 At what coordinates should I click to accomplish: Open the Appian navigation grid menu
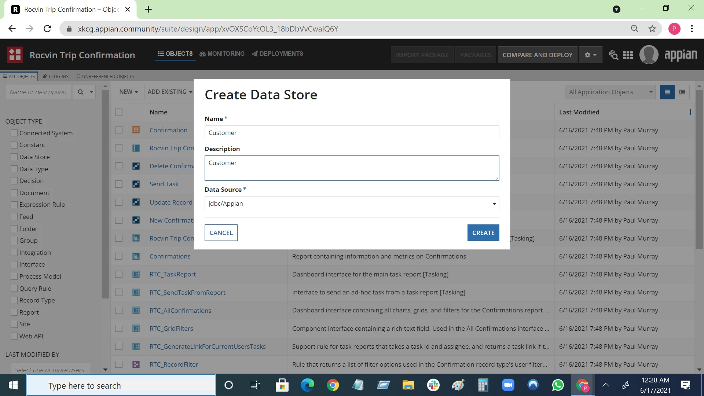[x=628, y=55]
